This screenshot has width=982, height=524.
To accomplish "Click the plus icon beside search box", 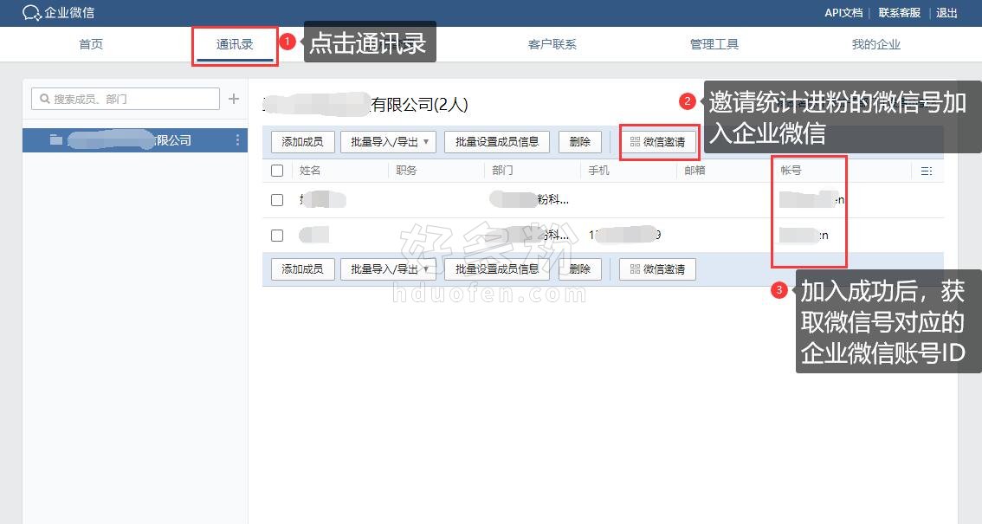I will [x=234, y=98].
